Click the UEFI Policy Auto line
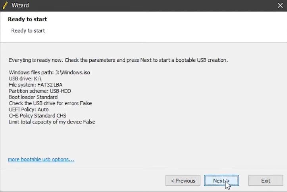 point(29,109)
